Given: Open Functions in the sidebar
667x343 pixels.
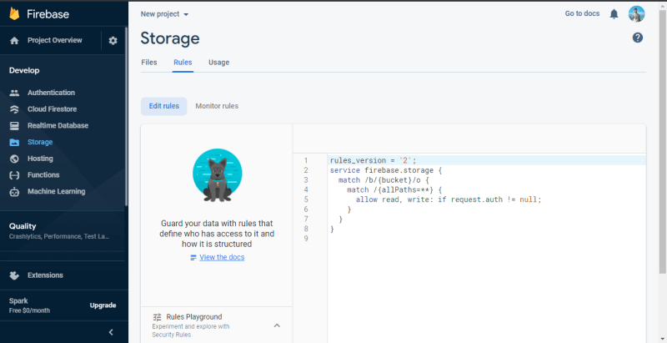Looking at the screenshot, I should pyautogui.click(x=43, y=175).
